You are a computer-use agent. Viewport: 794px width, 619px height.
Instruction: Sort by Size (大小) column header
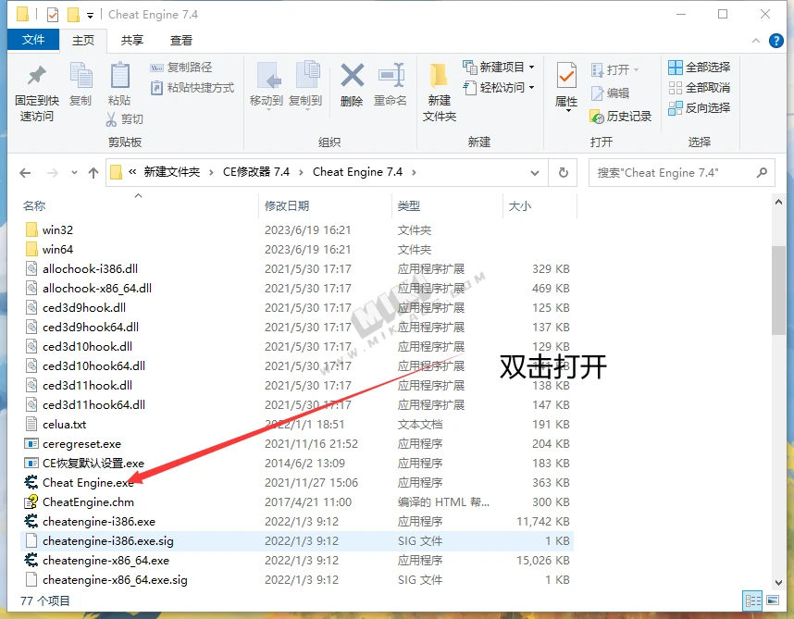point(519,206)
